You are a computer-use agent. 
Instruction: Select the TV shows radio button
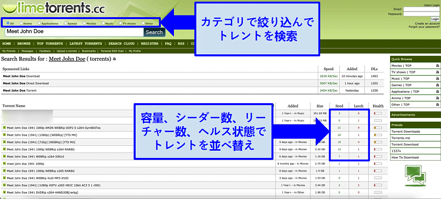(x=120, y=23)
